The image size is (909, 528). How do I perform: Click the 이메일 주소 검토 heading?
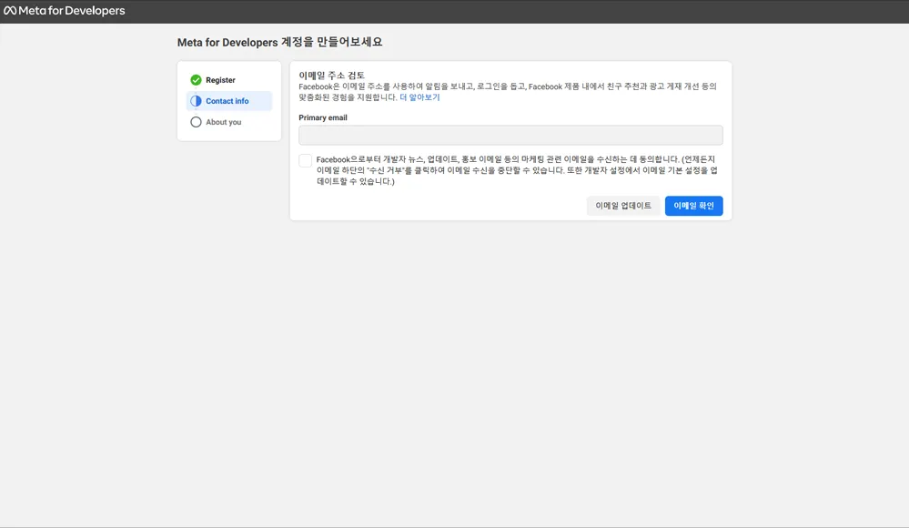331,76
